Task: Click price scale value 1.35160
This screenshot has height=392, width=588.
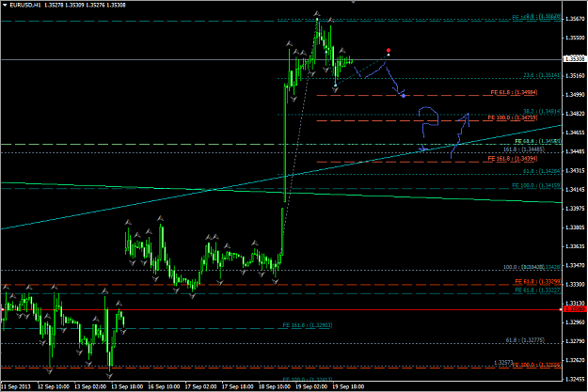Action: pos(575,76)
